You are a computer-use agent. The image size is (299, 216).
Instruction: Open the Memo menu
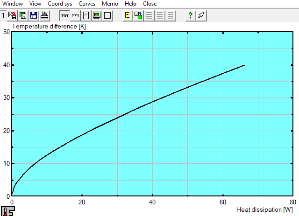click(x=110, y=4)
